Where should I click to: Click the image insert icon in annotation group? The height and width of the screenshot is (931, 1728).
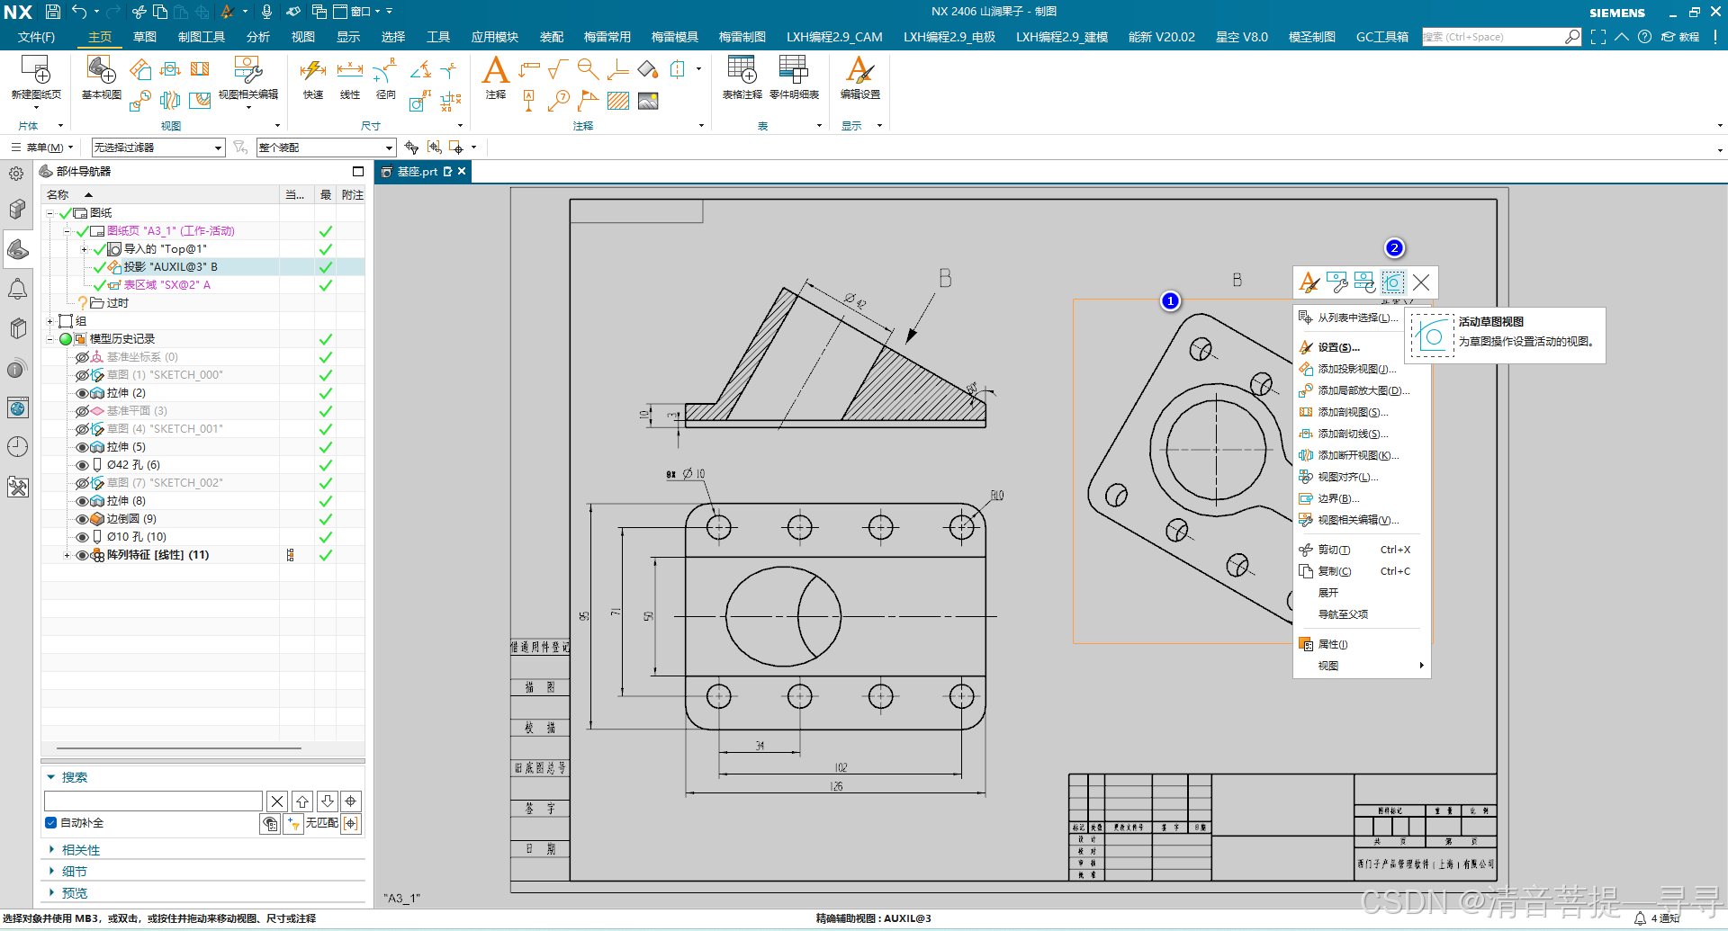648,101
